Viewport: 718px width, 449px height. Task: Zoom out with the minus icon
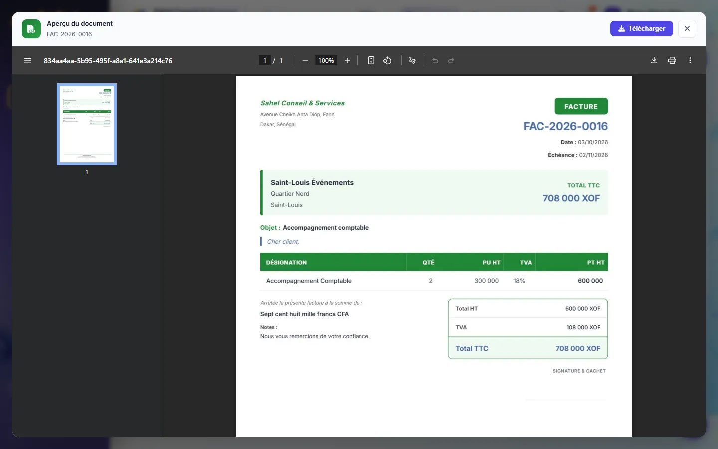305,60
